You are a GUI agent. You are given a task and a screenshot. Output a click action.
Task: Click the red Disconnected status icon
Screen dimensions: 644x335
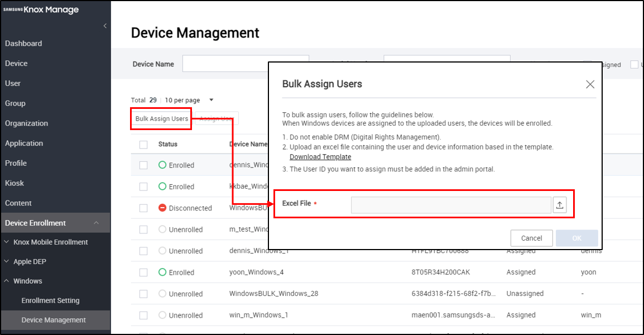[x=162, y=208]
